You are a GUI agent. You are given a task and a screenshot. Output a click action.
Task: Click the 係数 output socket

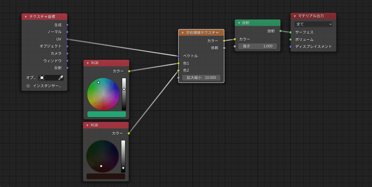pos(224,48)
